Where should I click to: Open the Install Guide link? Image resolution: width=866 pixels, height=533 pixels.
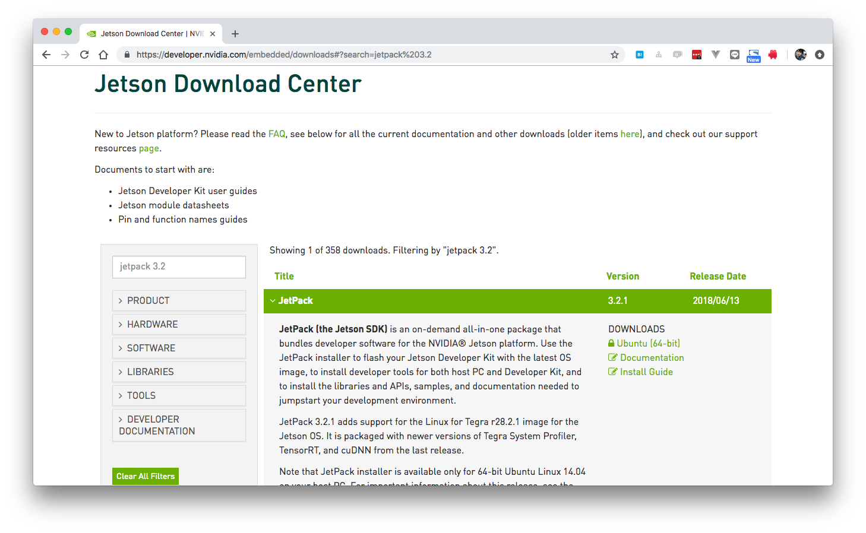[646, 372]
